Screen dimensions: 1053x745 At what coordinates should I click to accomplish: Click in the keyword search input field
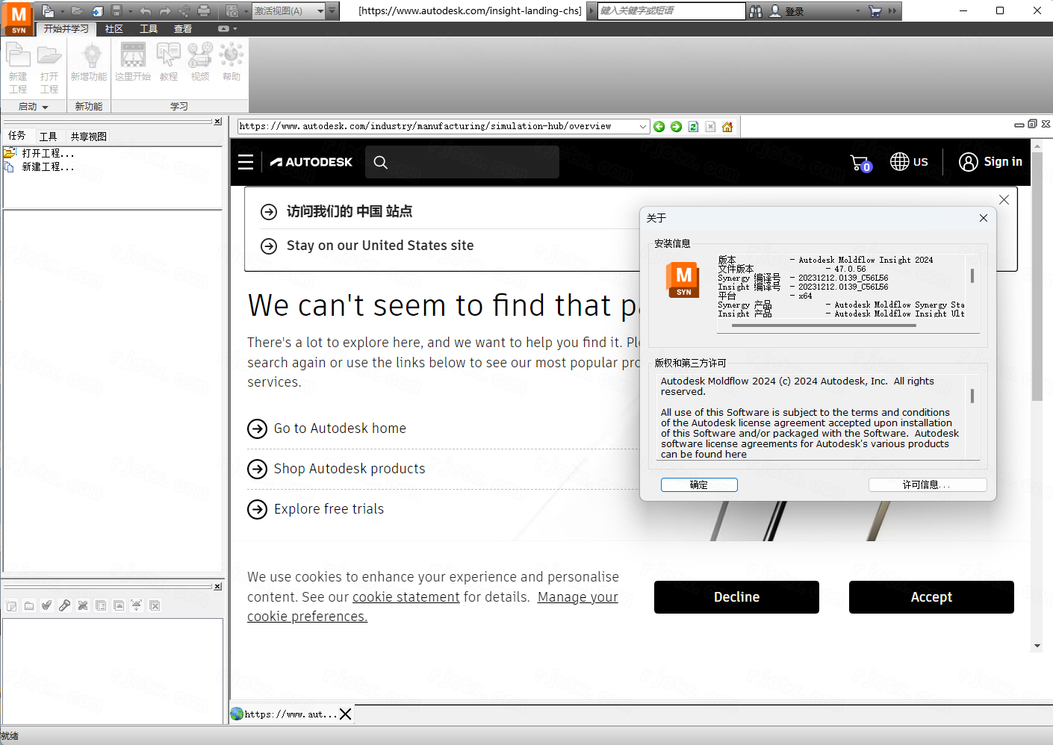[671, 11]
